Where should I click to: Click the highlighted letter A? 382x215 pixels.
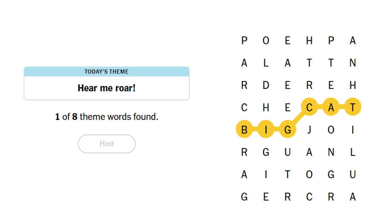click(x=331, y=108)
